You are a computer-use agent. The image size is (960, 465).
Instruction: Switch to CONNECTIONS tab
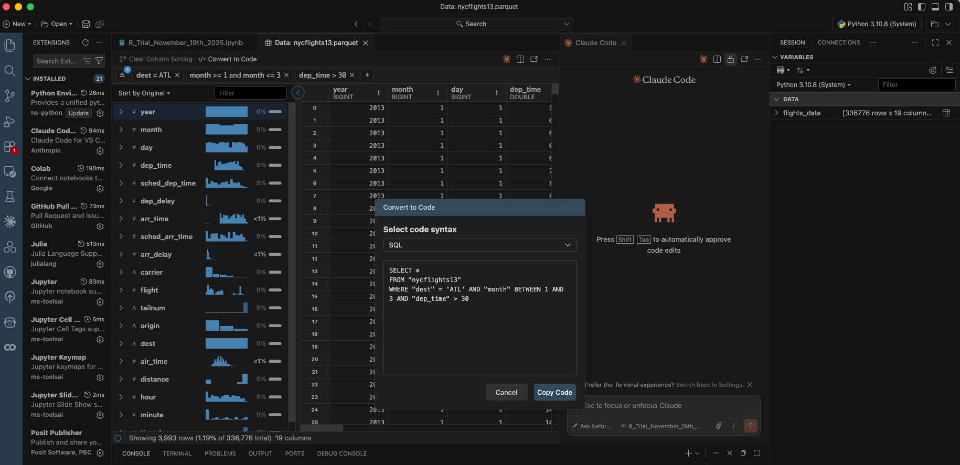(838, 42)
